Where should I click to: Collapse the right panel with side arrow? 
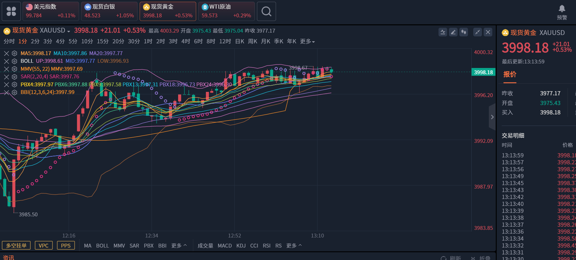pyautogui.click(x=492, y=117)
